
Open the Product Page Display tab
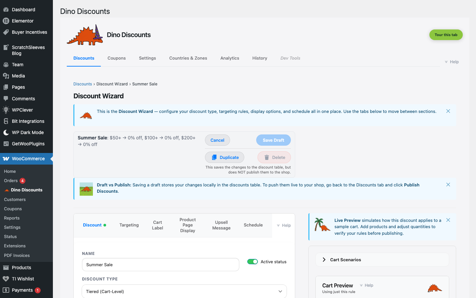pos(188,225)
